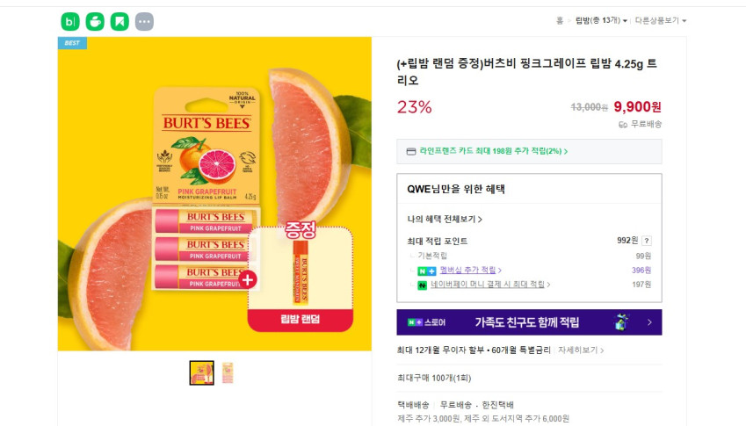Screen dimensions: 746x426
Task: Click the green cafe cup share icon
Action: tap(95, 22)
